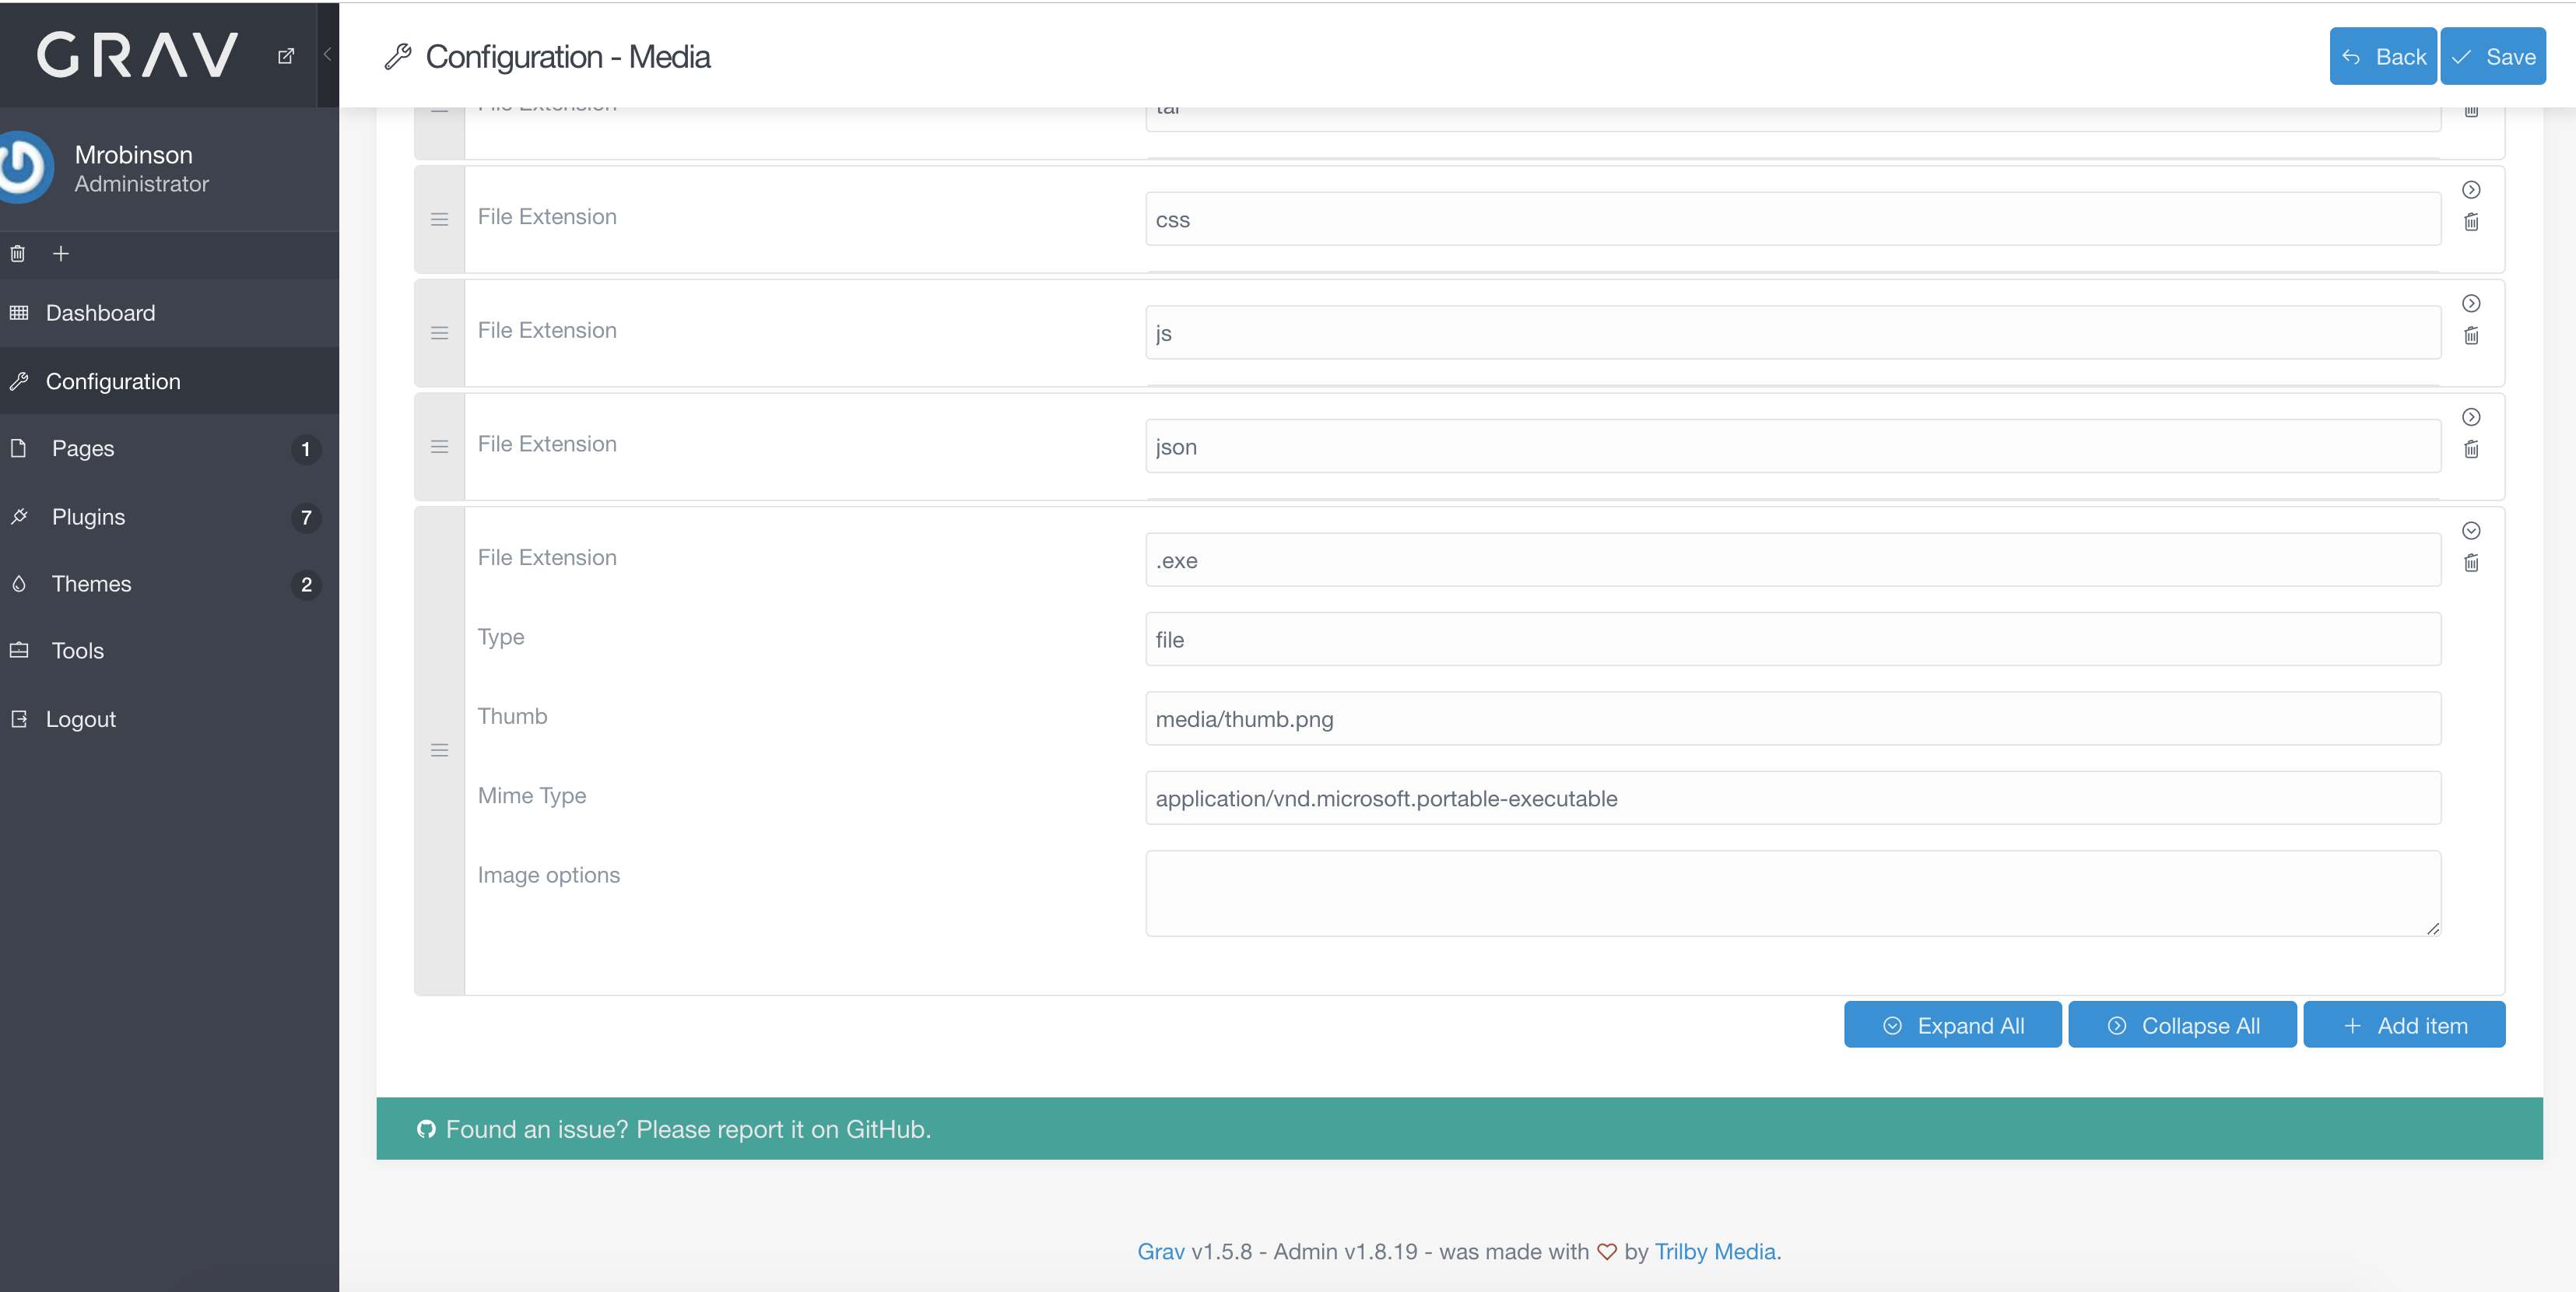This screenshot has width=2576, height=1292.
Task: Click the GRAV logo
Action: (x=138, y=55)
